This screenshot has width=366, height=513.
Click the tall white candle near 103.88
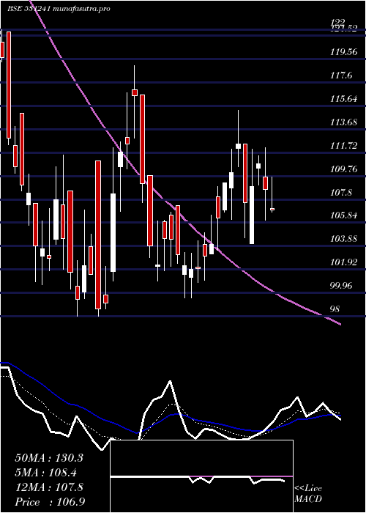coord(252,215)
